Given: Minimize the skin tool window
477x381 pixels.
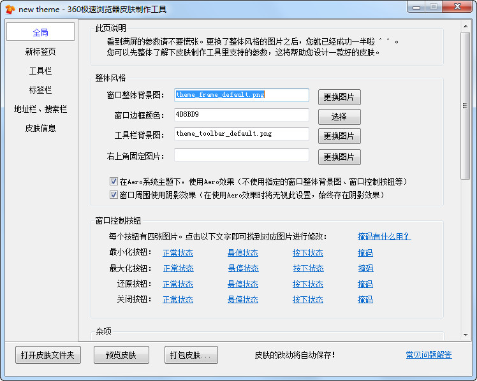Looking at the screenshot, I should point(416,7).
